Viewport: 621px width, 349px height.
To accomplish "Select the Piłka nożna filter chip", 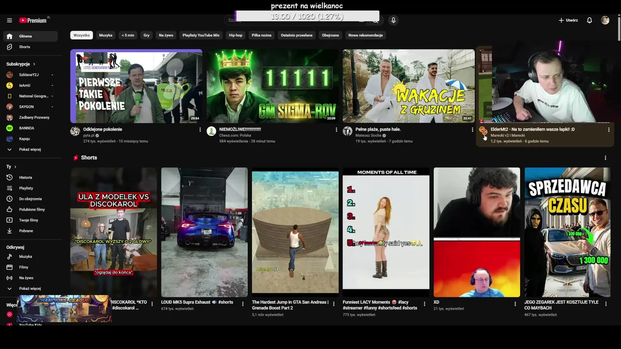I will tap(261, 35).
